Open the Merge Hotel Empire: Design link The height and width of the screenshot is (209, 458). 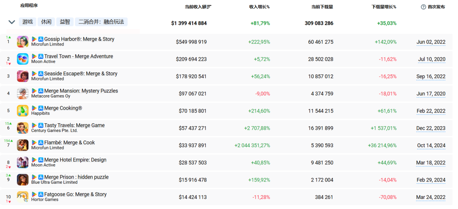(x=75, y=160)
